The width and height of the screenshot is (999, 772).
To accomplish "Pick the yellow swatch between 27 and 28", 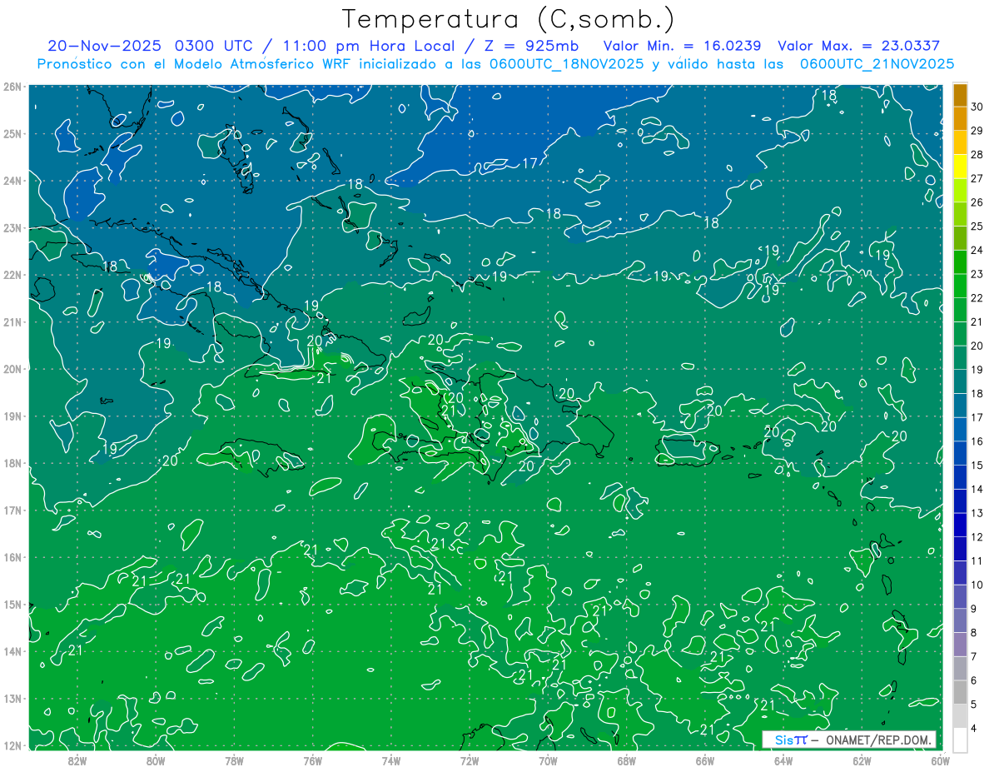I will click(959, 167).
